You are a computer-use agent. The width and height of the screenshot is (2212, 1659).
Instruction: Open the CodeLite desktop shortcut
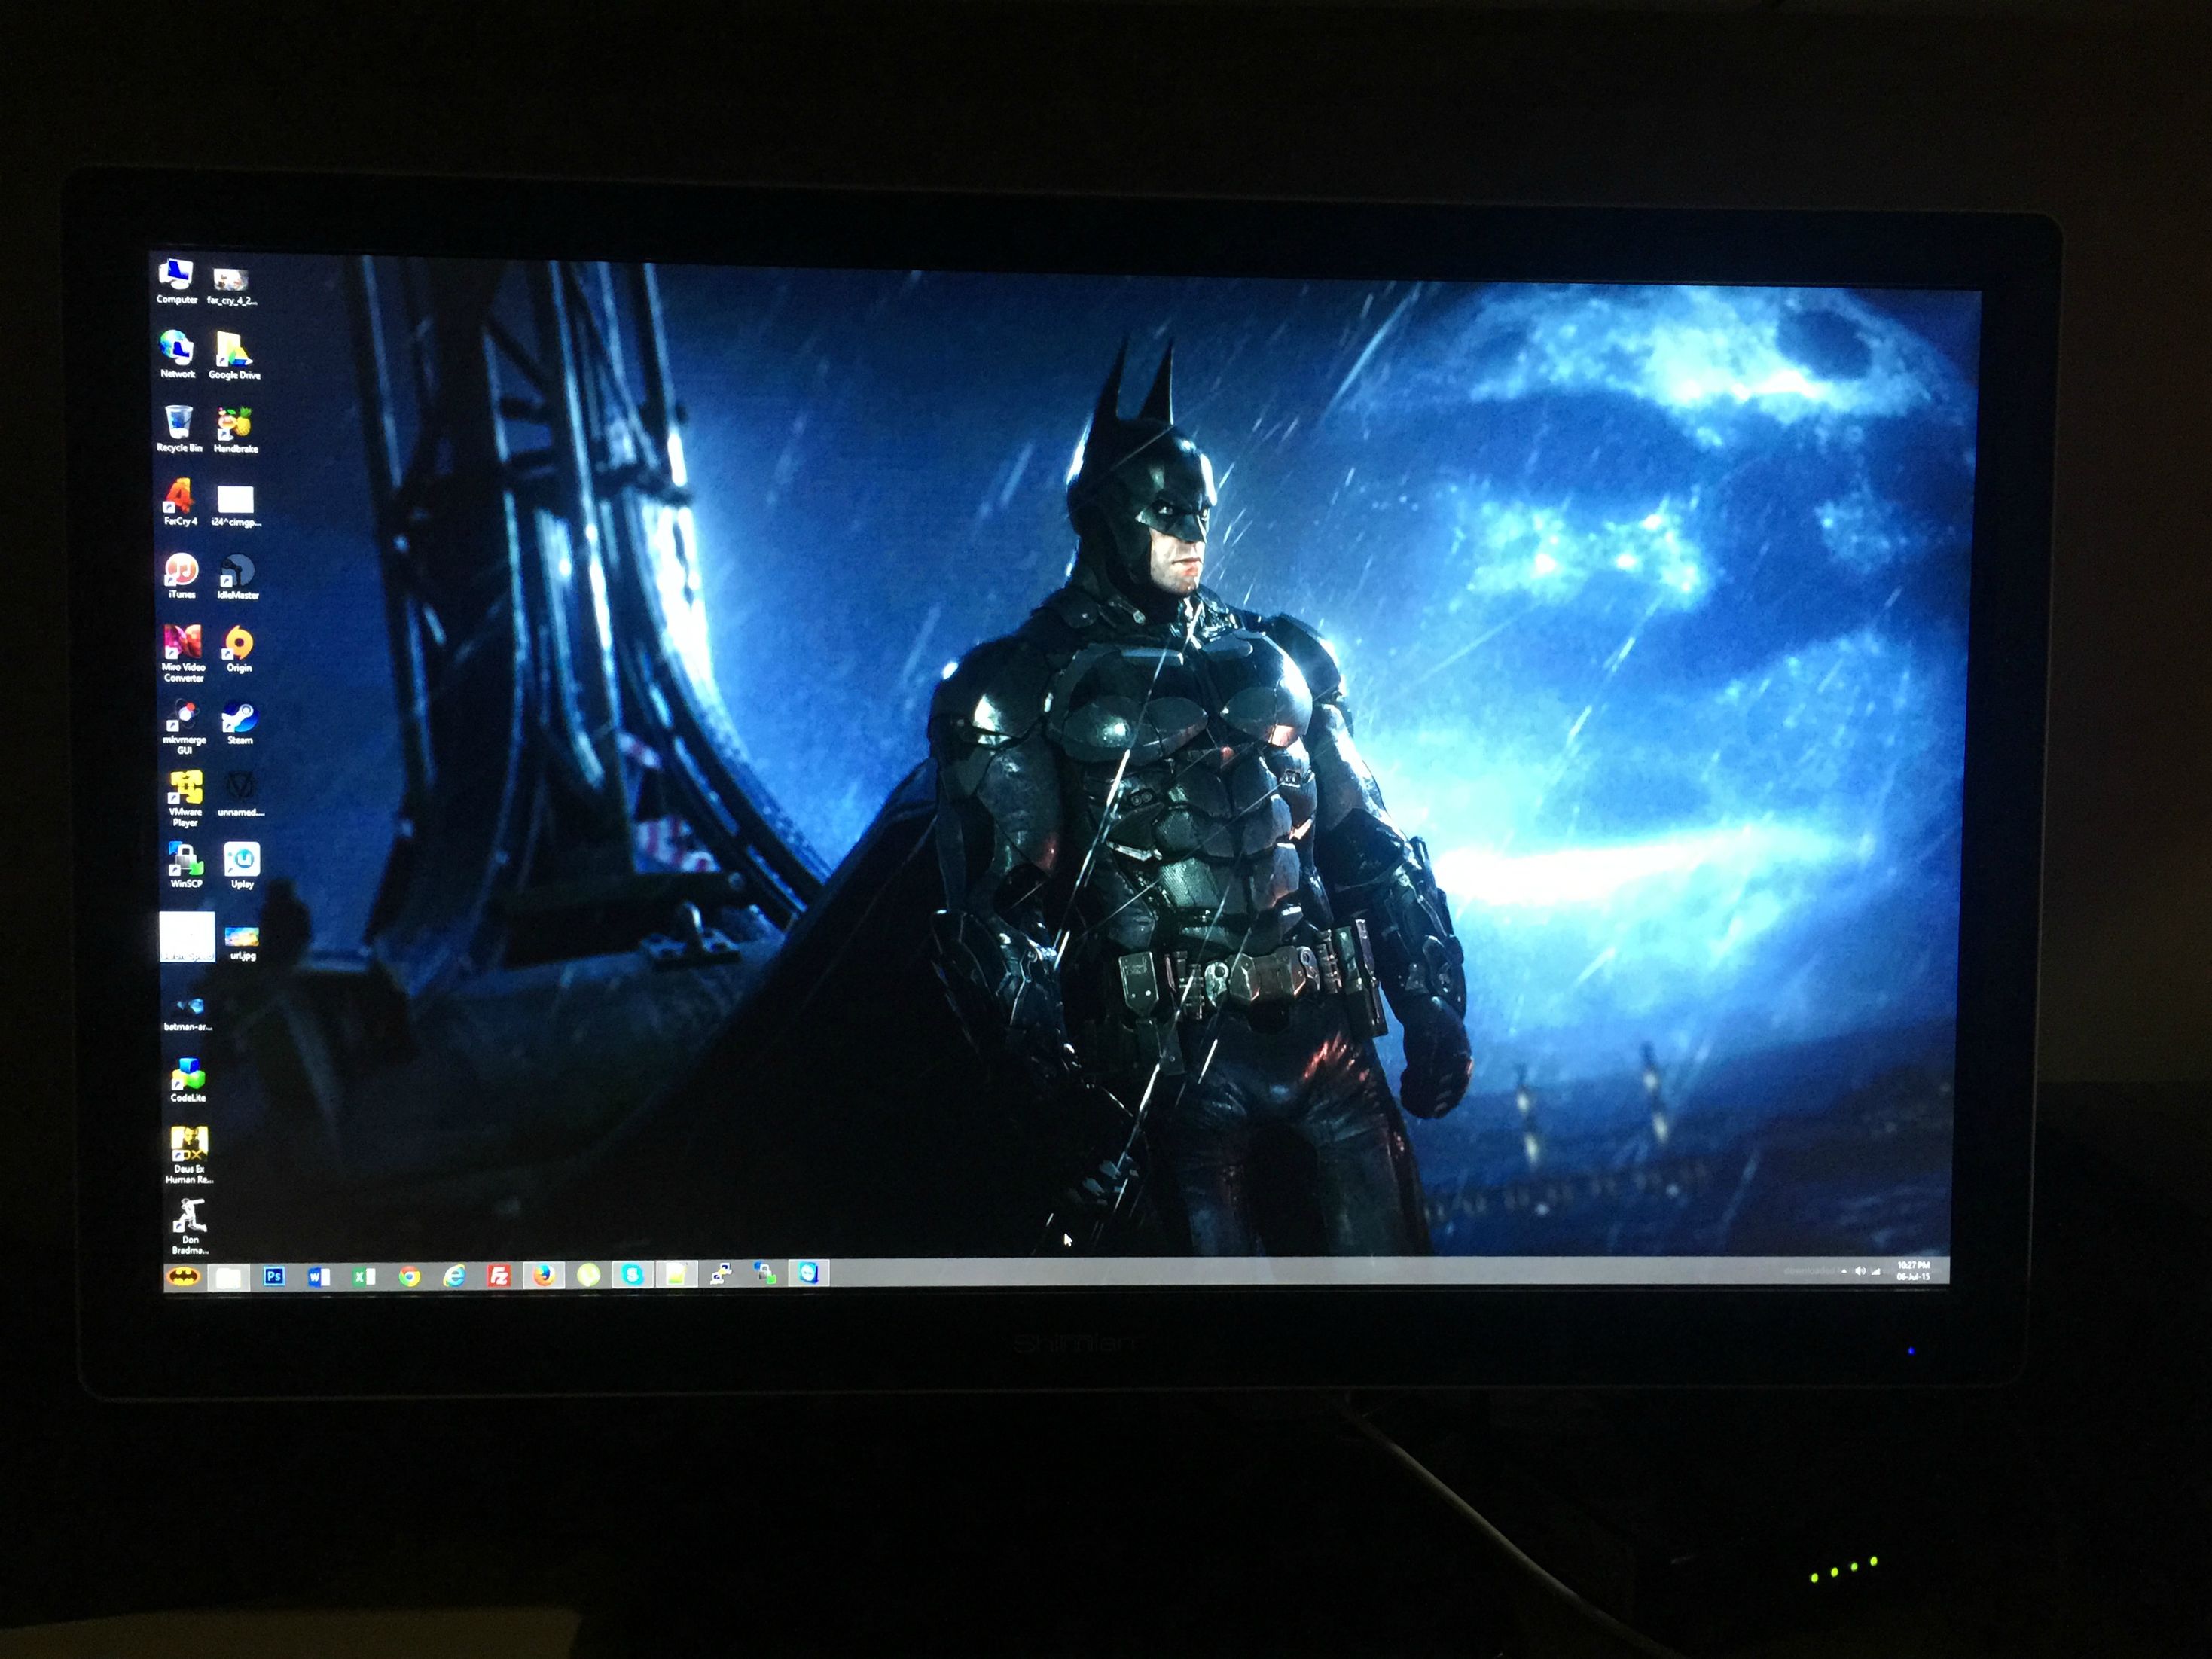click(x=188, y=1080)
